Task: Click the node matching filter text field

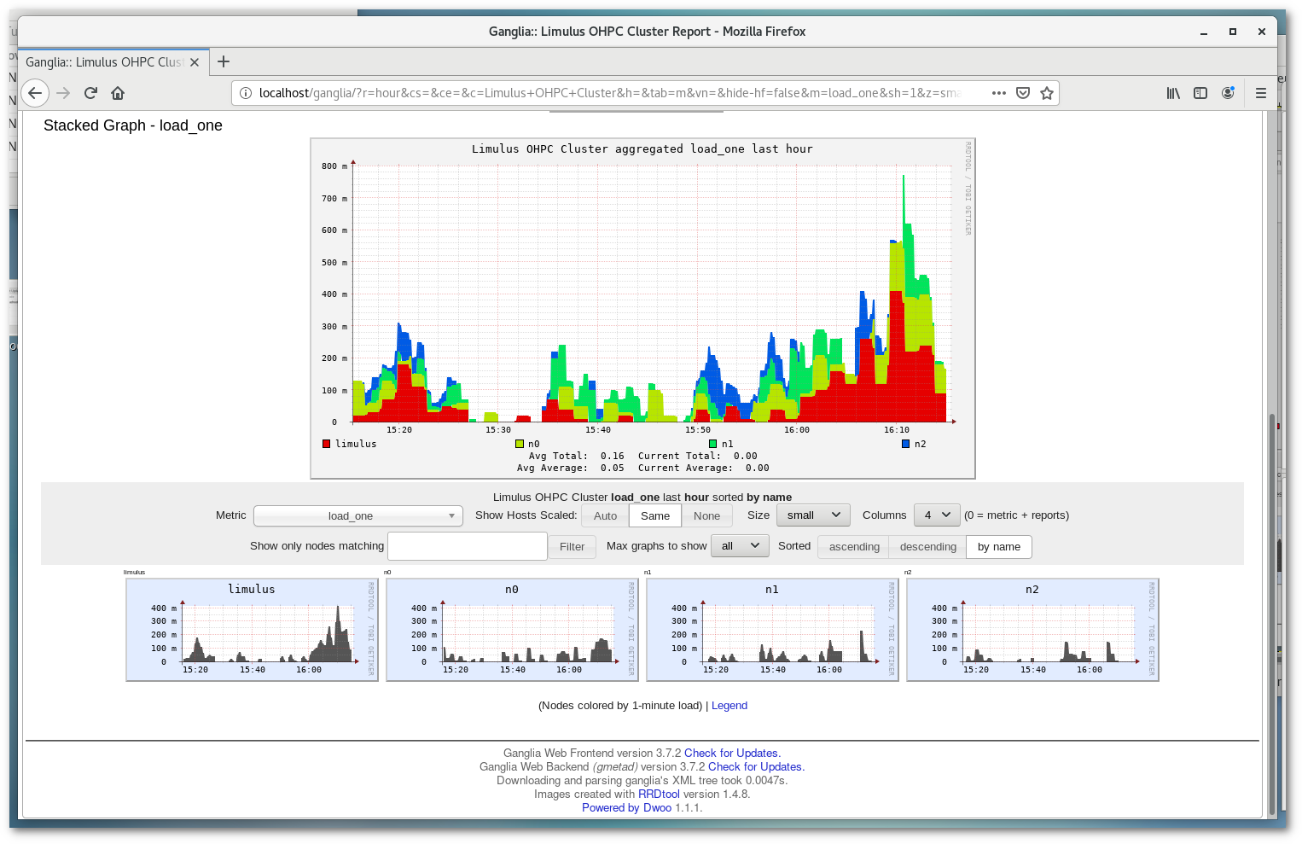Action: [467, 546]
